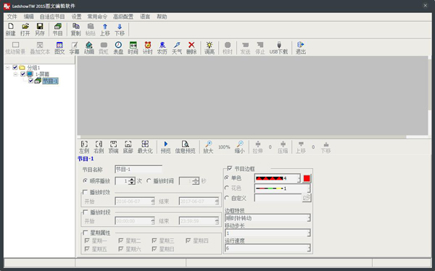Screen dimensions: 435x271
Task: Open the 设置 menu
Action: [76, 17]
